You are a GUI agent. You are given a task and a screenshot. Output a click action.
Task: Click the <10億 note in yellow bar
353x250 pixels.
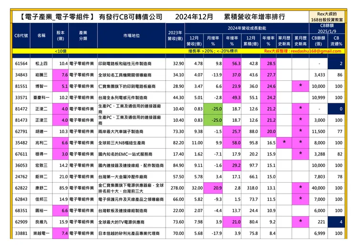(61, 51)
